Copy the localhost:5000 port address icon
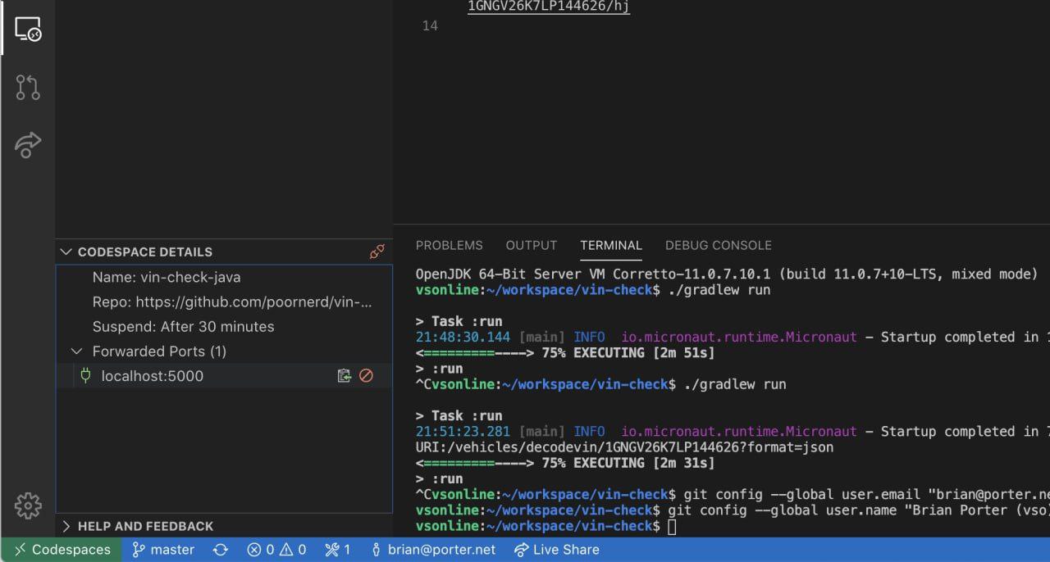Screen dimensions: 1050x562 345,376
